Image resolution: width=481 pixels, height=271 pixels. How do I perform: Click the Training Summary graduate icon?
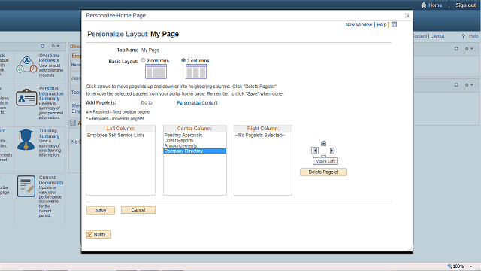click(26, 139)
